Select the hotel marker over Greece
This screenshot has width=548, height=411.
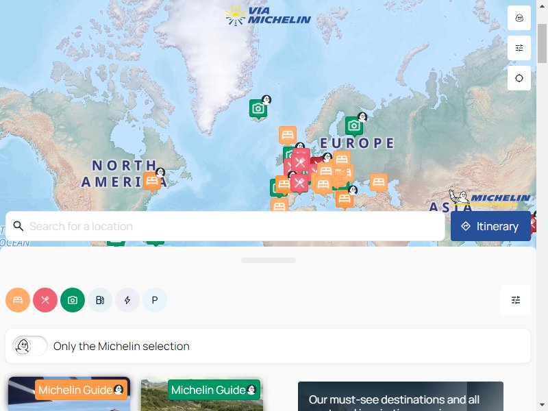[345, 199]
